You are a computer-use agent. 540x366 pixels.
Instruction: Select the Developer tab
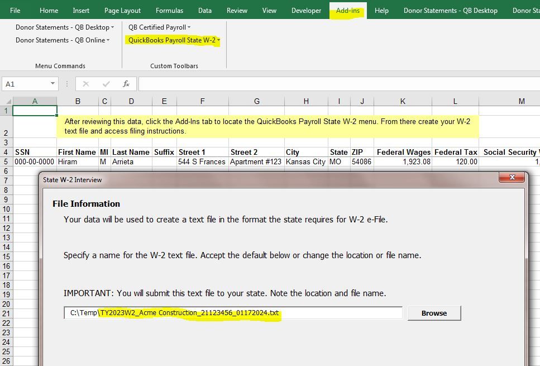click(306, 11)
